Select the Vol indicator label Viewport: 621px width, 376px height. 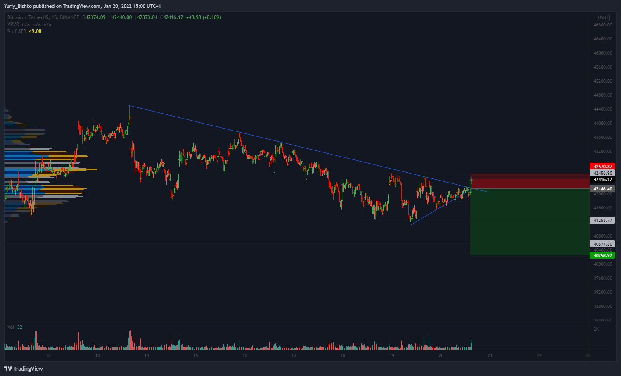(11, 327)
